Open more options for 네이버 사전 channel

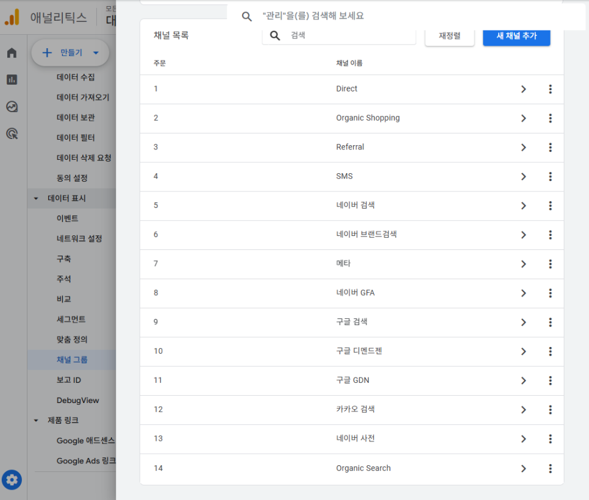[551, 439]
